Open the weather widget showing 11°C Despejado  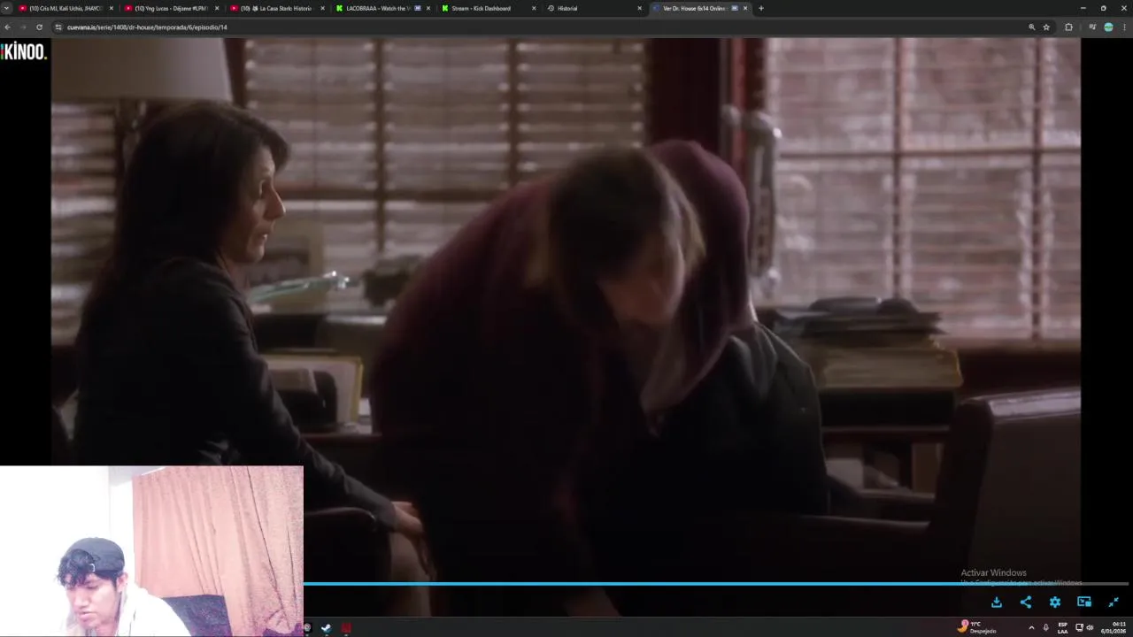(x=978, y=627)
